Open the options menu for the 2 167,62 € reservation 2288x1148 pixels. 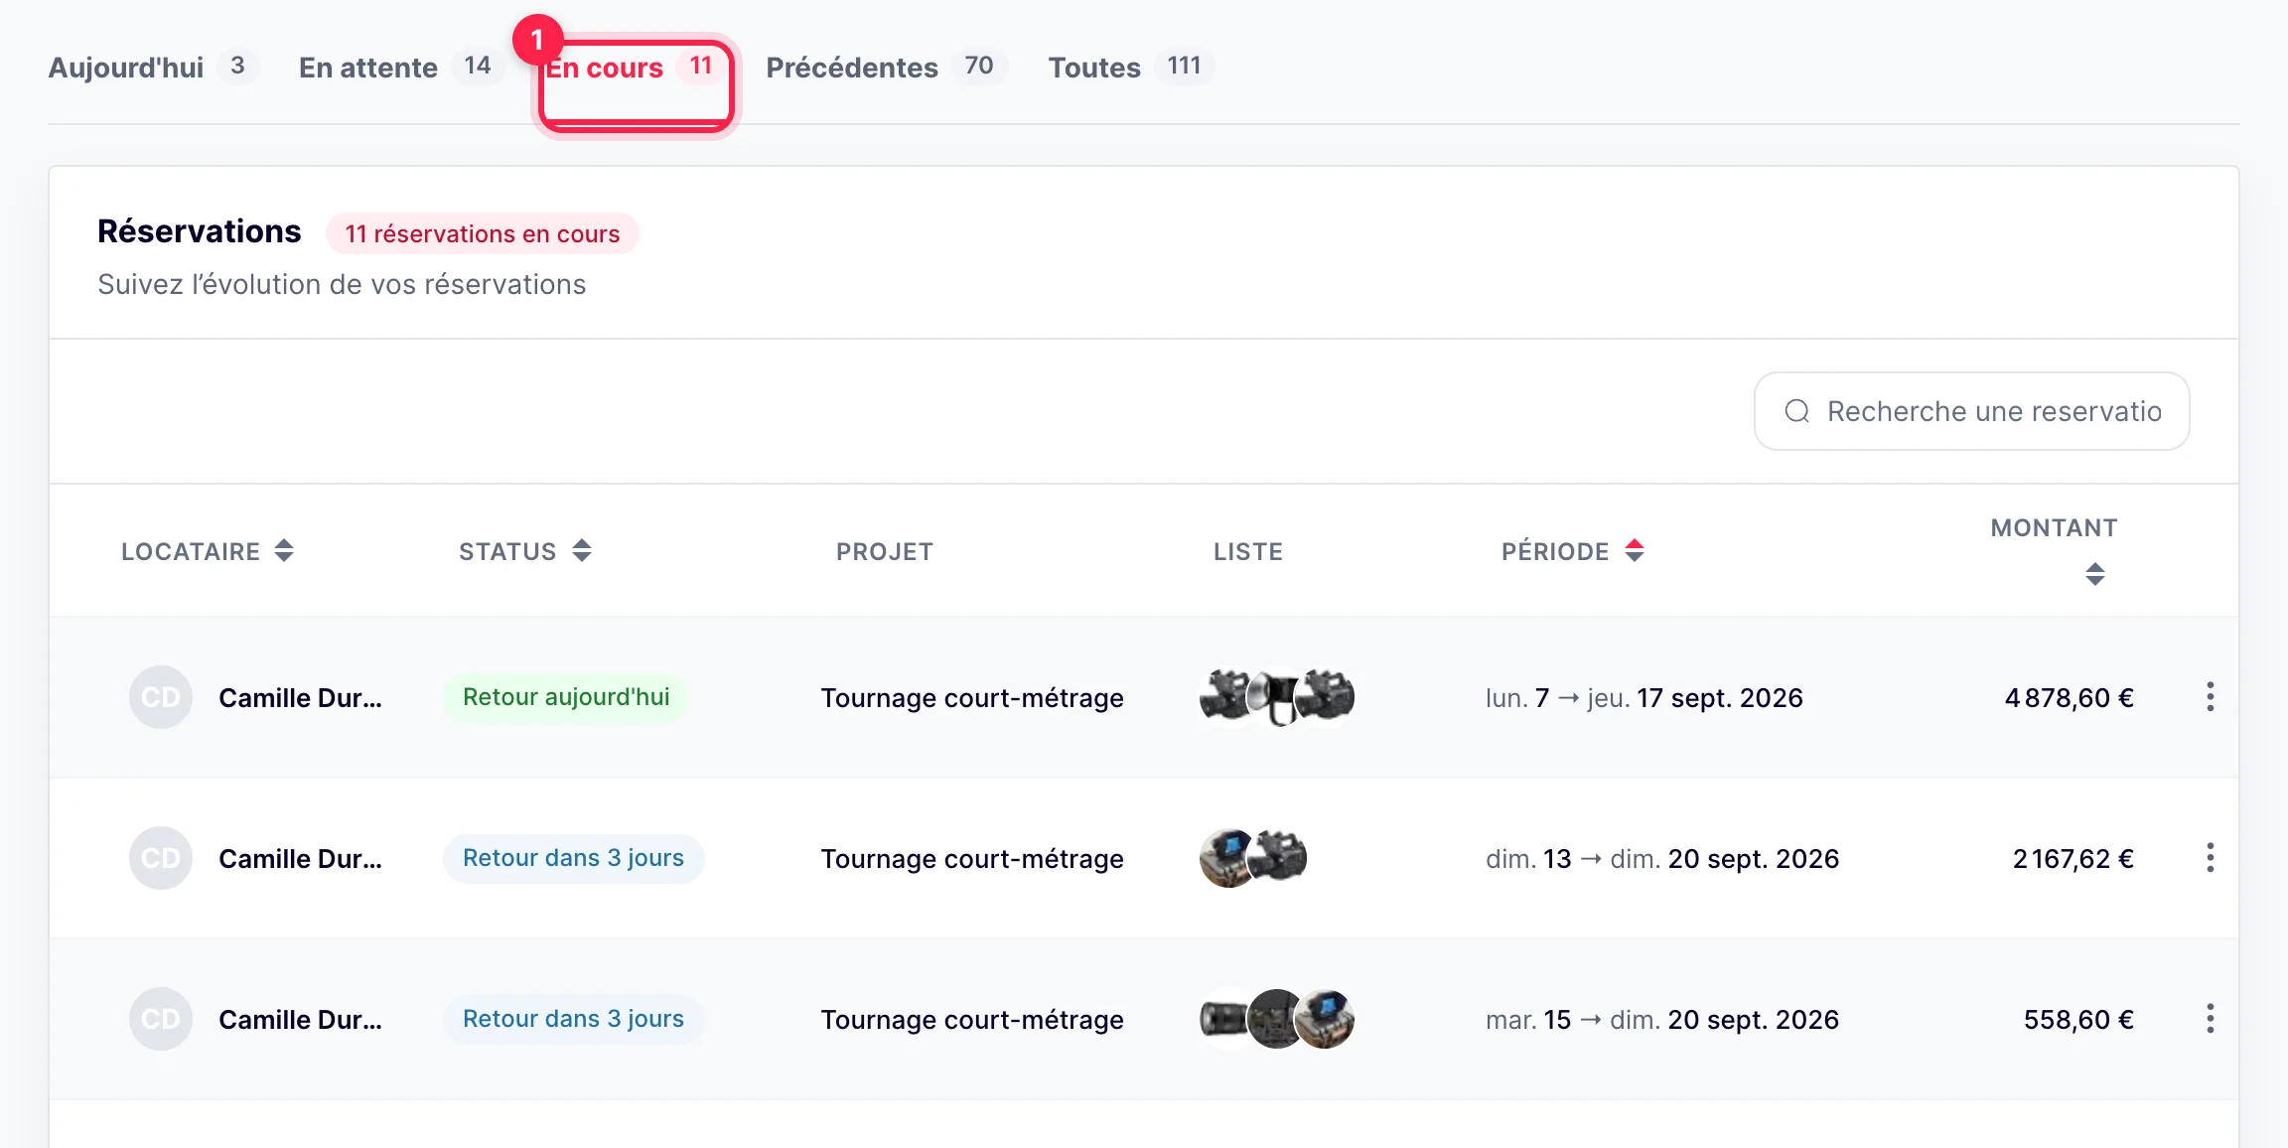pyautogui.click(x=2210, y=858)
